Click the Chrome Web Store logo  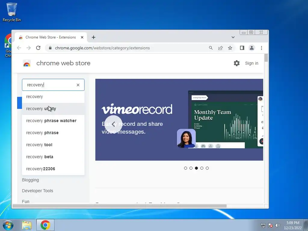27,63
